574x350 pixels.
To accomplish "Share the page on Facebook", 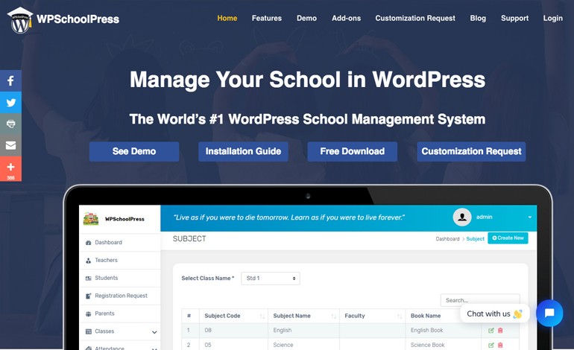I will 10,81.
